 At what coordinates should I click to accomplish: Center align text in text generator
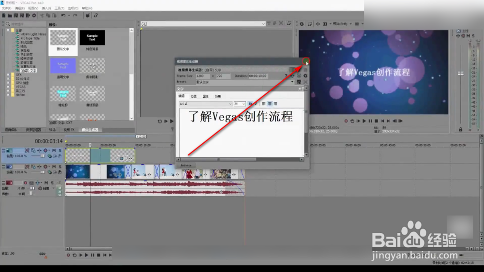(270, 104)
